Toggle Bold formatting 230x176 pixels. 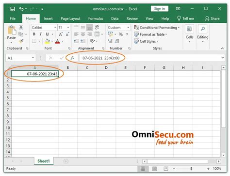[x=34, y=34]
